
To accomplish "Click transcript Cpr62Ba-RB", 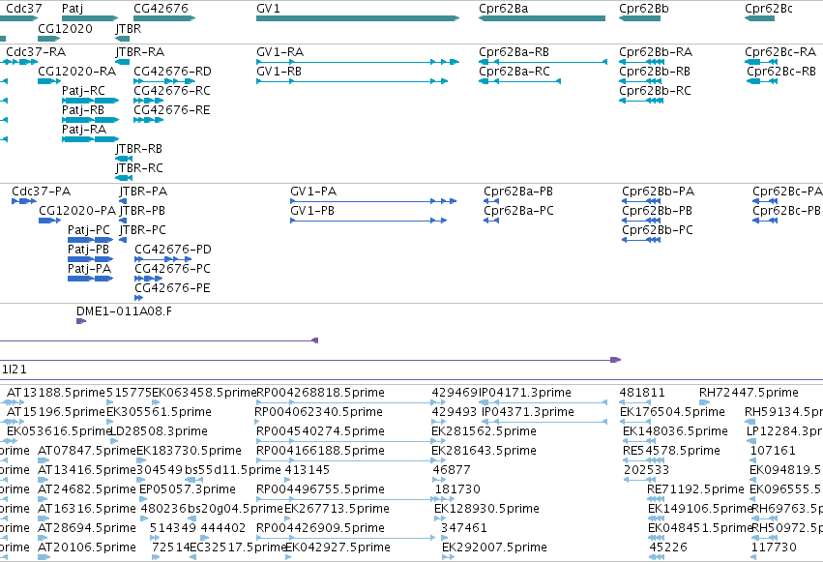I will [x=543, y=62].
